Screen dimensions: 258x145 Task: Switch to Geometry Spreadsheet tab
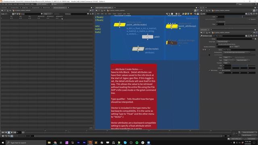click(x=59, y=8)
